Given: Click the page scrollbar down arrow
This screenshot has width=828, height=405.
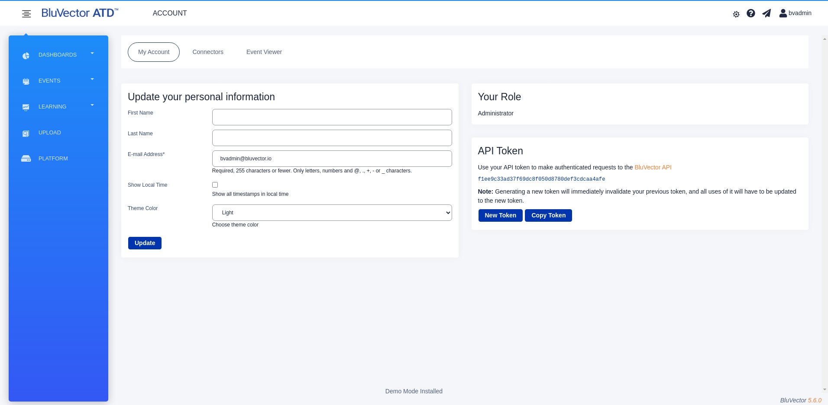Looking at the screenshot, I should click(825, 390).
